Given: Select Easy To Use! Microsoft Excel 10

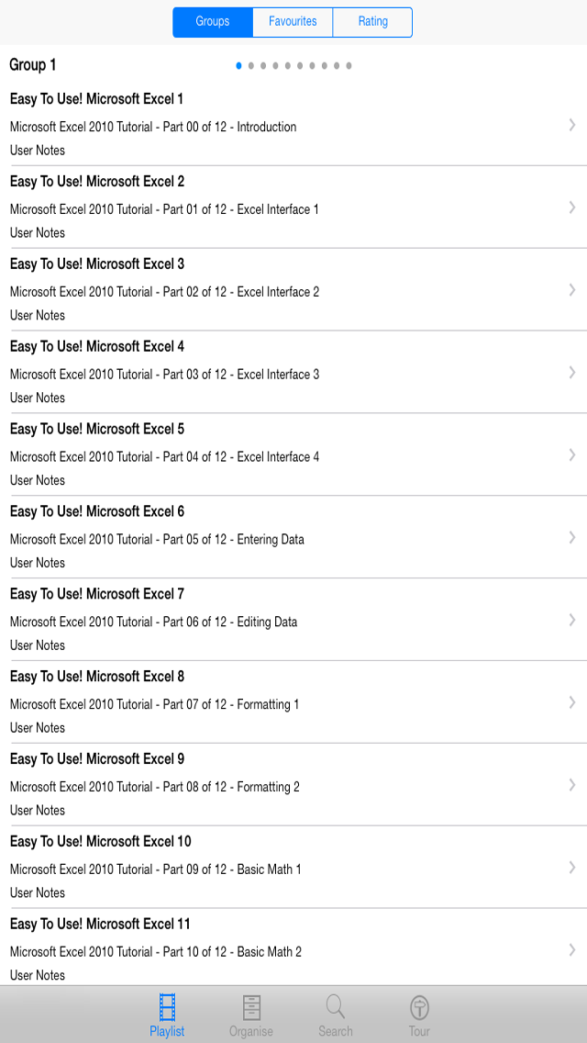Looking at the screenshot, I should point(101,841).
